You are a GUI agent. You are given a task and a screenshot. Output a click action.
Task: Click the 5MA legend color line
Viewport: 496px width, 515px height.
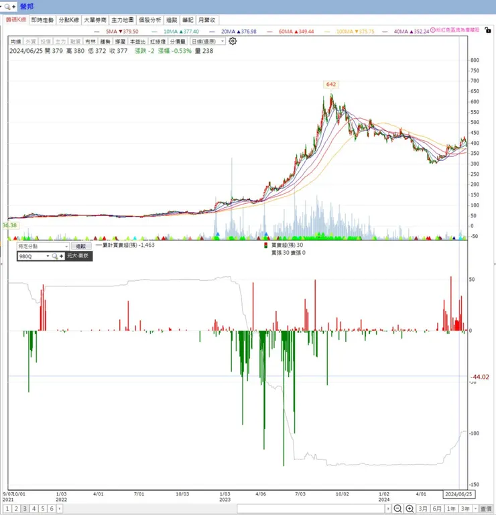[x=97, y=32]
